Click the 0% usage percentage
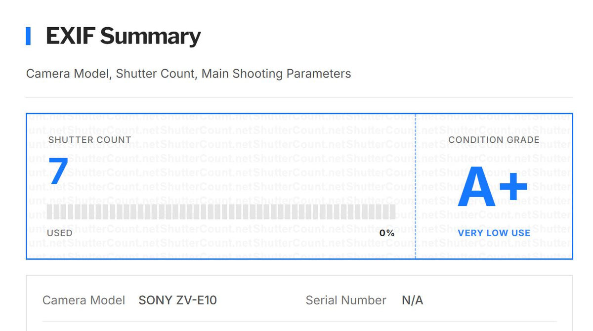The height and width of the screenshot is (331, 593). [x=387, y=233]
